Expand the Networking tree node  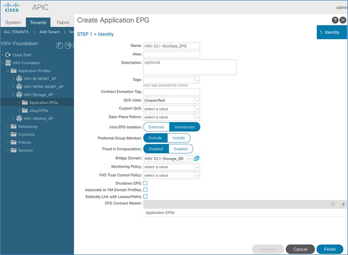[x=8, y=126]
